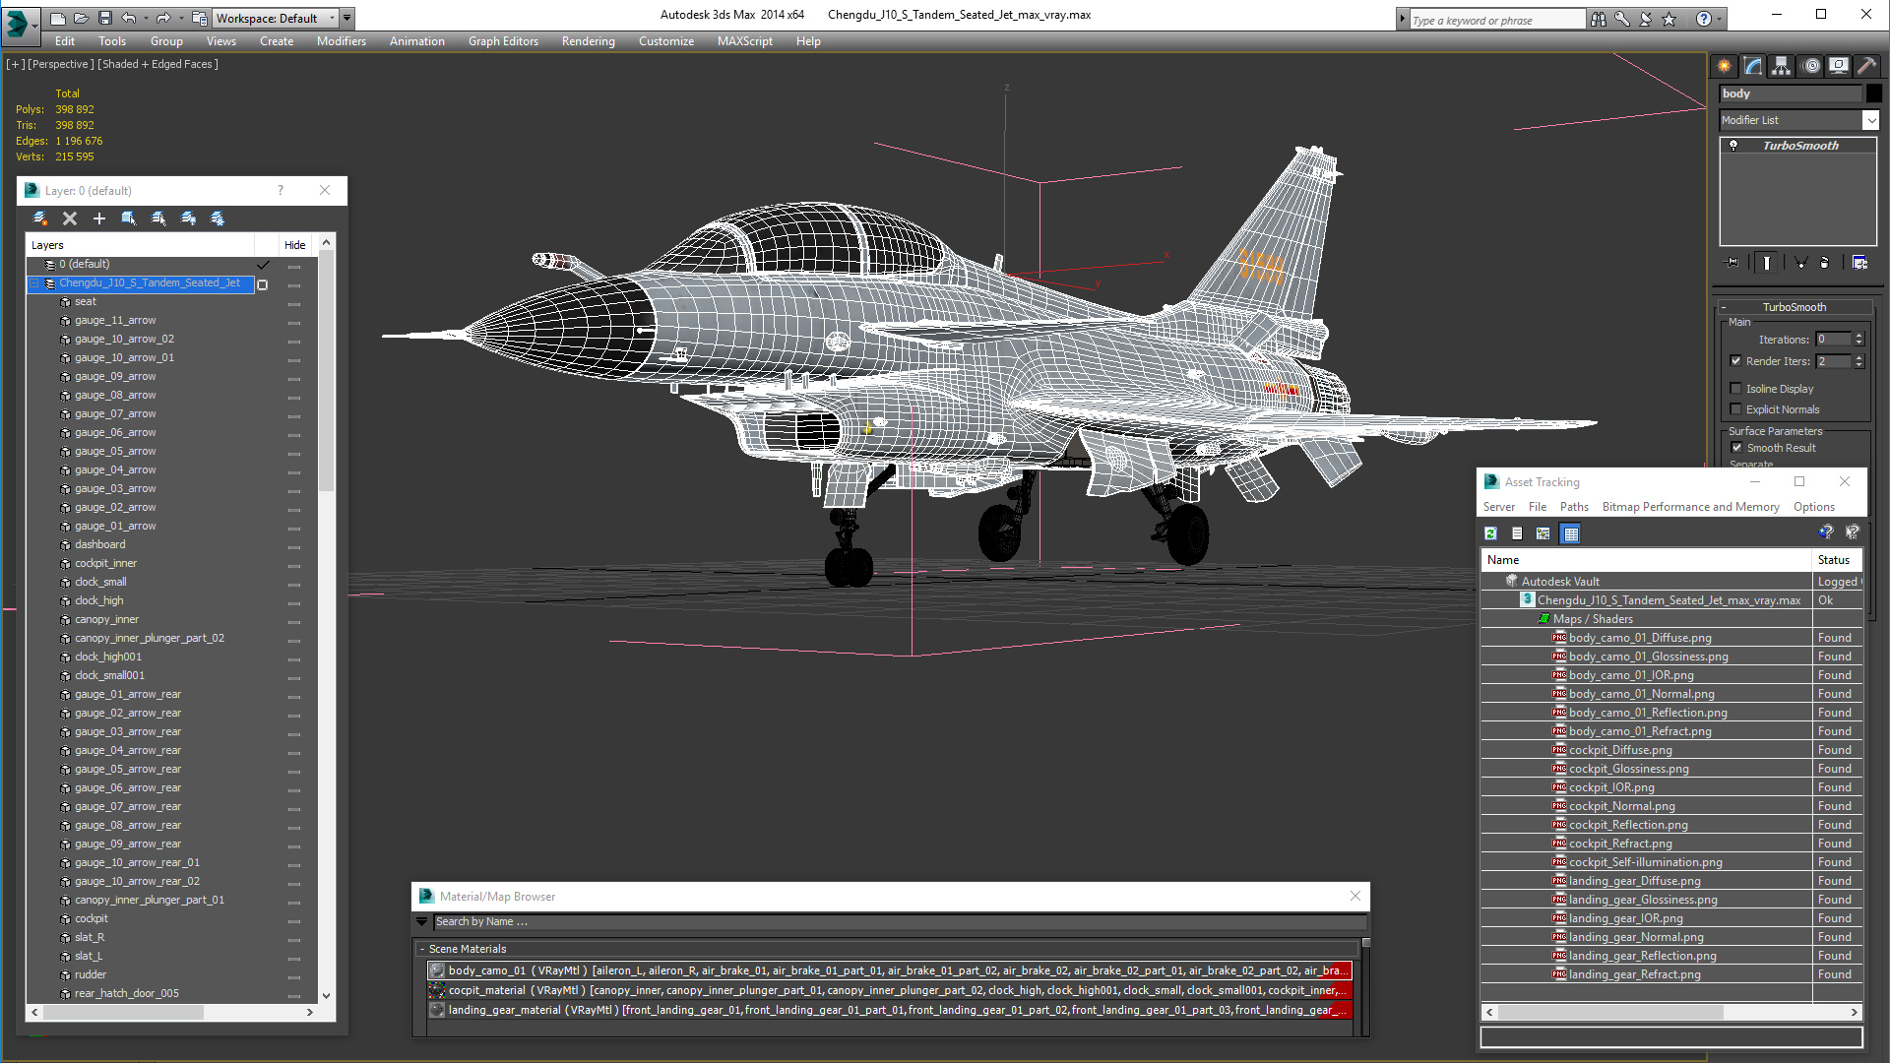The height and width of the screenshot is (1063, 1890).
Task: Click the Hide column header
Action: [x=294, y=245]
